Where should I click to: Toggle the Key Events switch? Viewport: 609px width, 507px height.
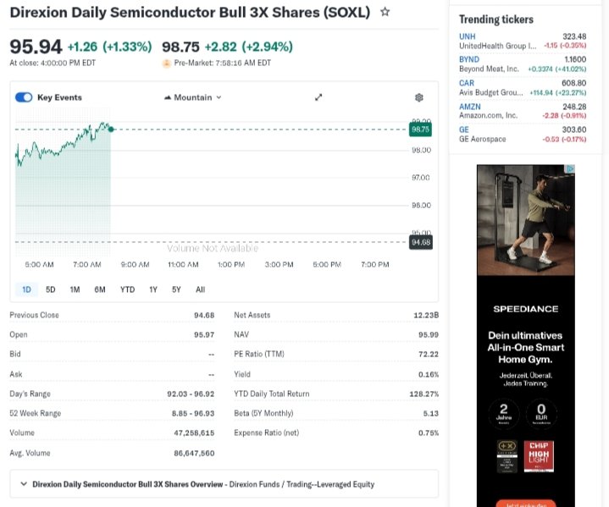click(x=24, y=97)
